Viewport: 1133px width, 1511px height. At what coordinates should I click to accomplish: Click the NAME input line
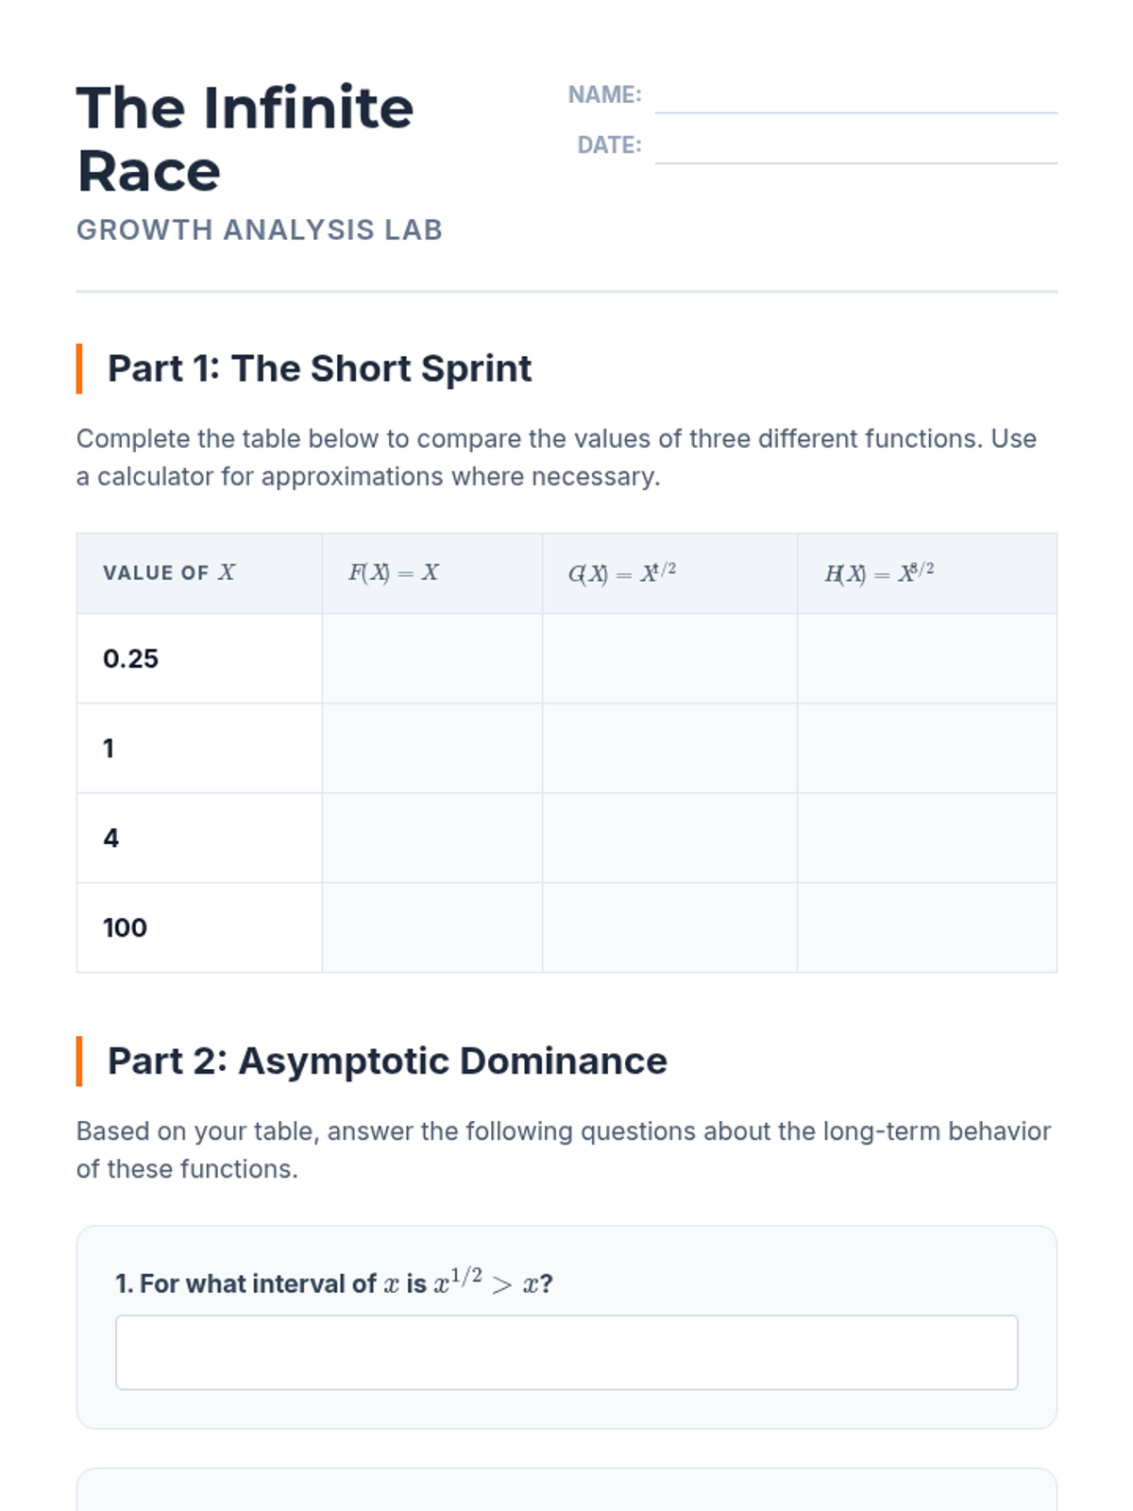tap(855, 97)
